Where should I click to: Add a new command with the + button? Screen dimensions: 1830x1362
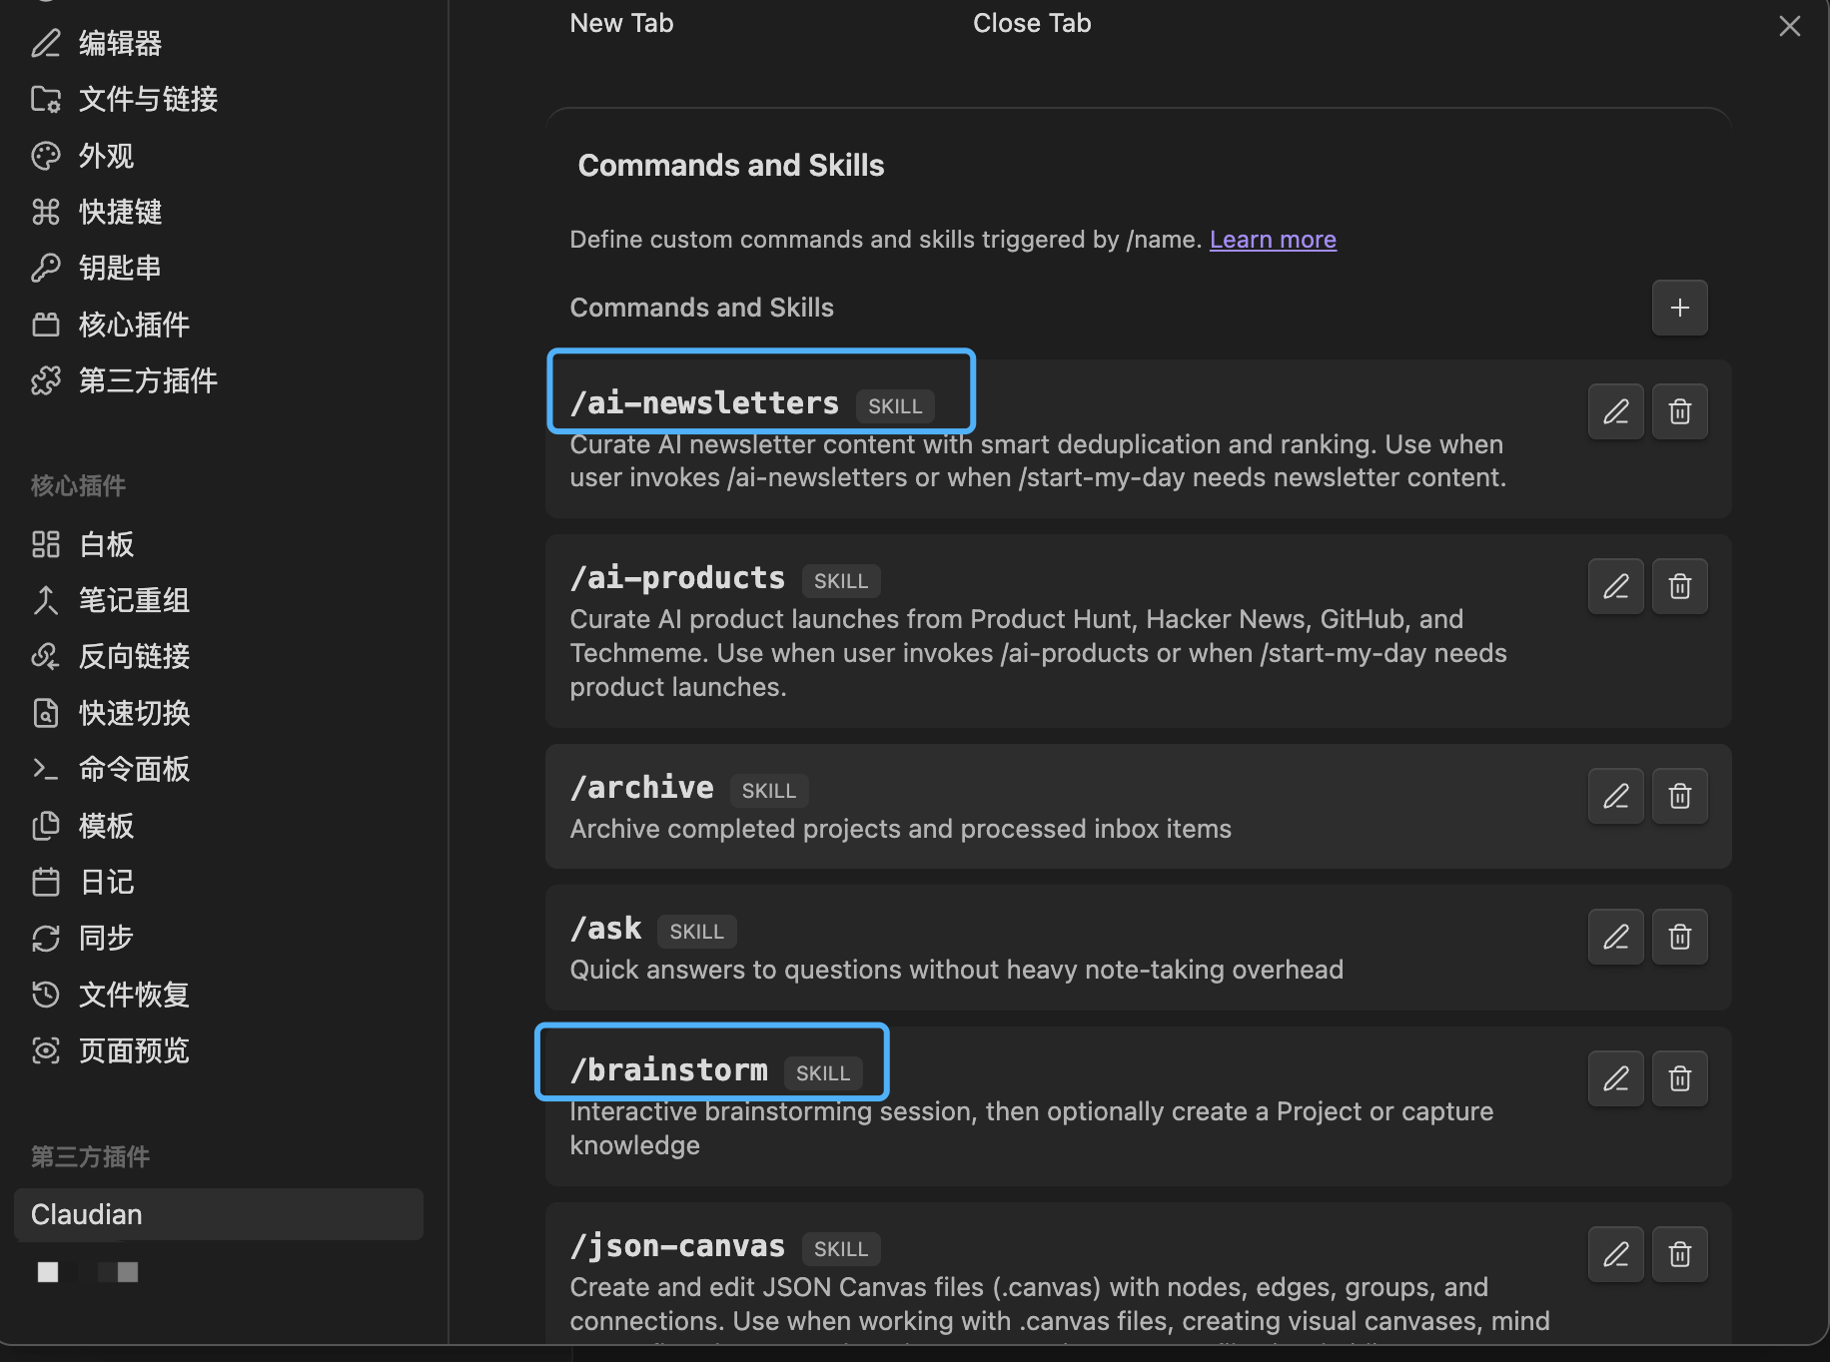coord(1679,308)
